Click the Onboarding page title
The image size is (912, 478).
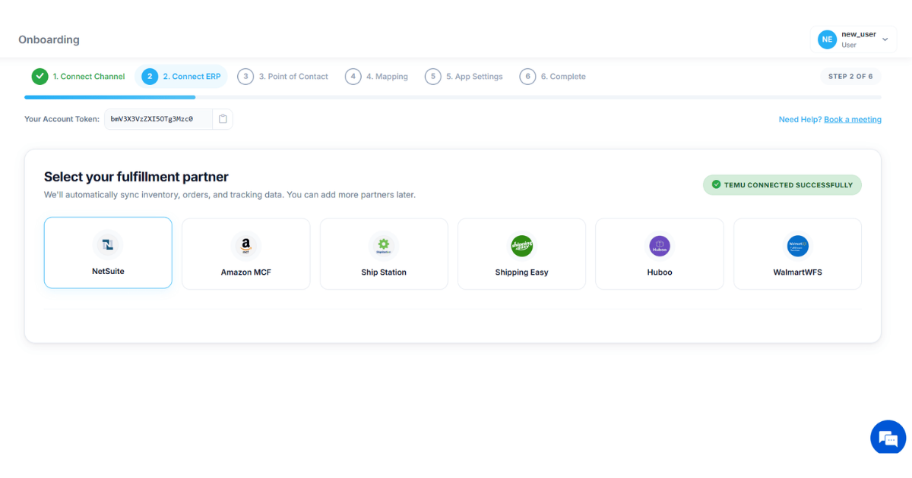(x=49, y=39)
